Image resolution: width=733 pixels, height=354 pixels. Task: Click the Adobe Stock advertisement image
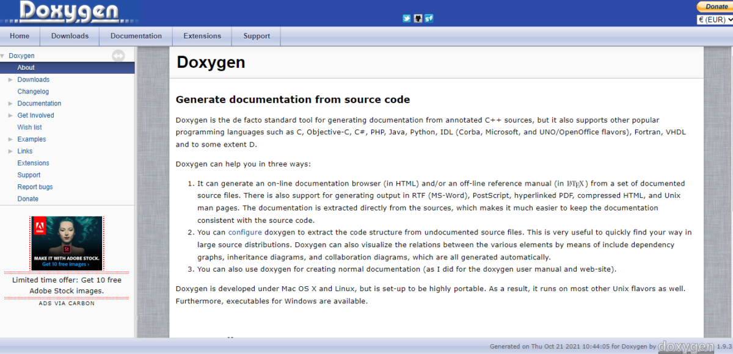(66, 243)
